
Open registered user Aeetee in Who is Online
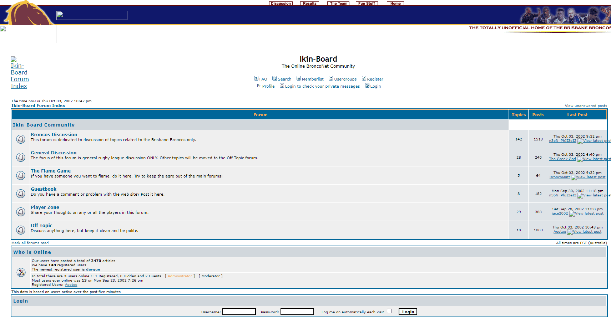[x=71, y=285]
